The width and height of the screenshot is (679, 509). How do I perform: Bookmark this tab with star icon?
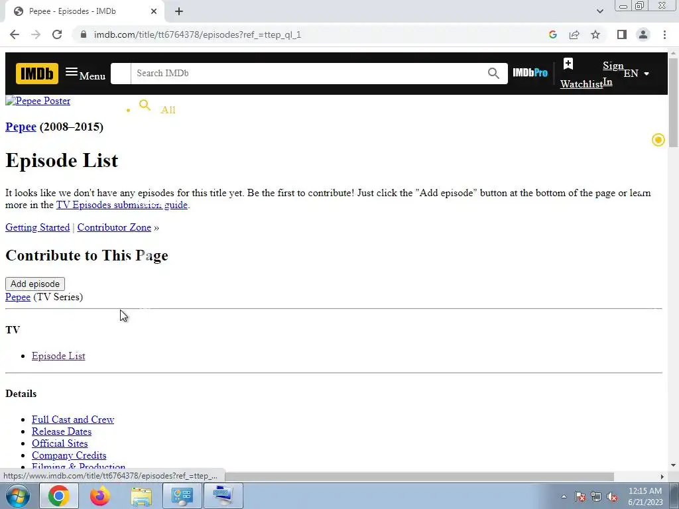[x=595, y=34]
